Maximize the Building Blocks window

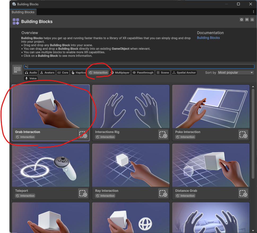click(x=238, y=4)
